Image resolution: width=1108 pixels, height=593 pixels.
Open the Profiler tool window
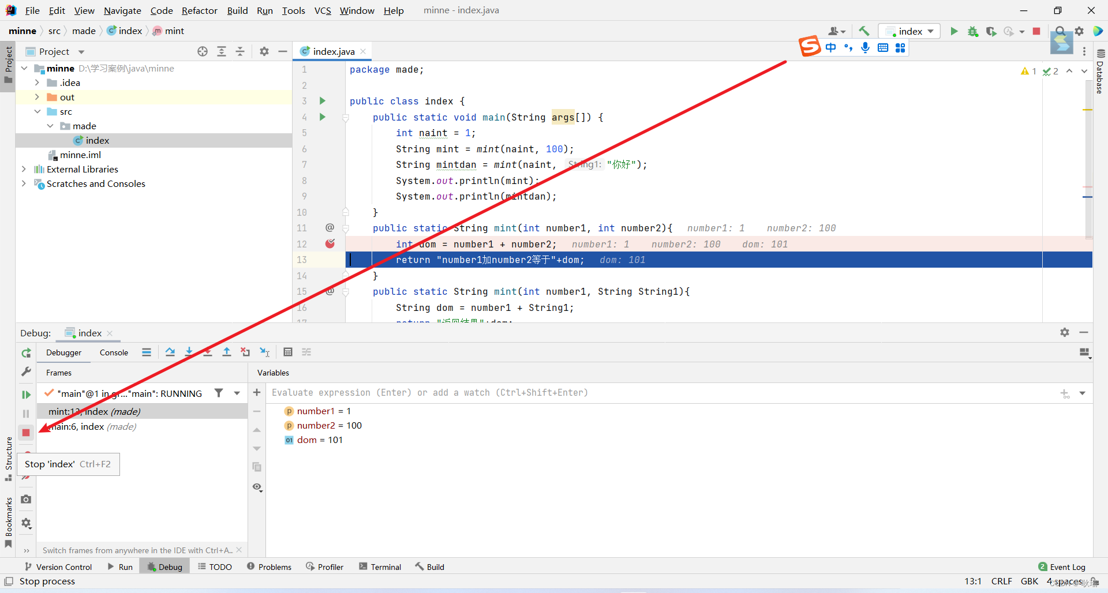[324, 567]
